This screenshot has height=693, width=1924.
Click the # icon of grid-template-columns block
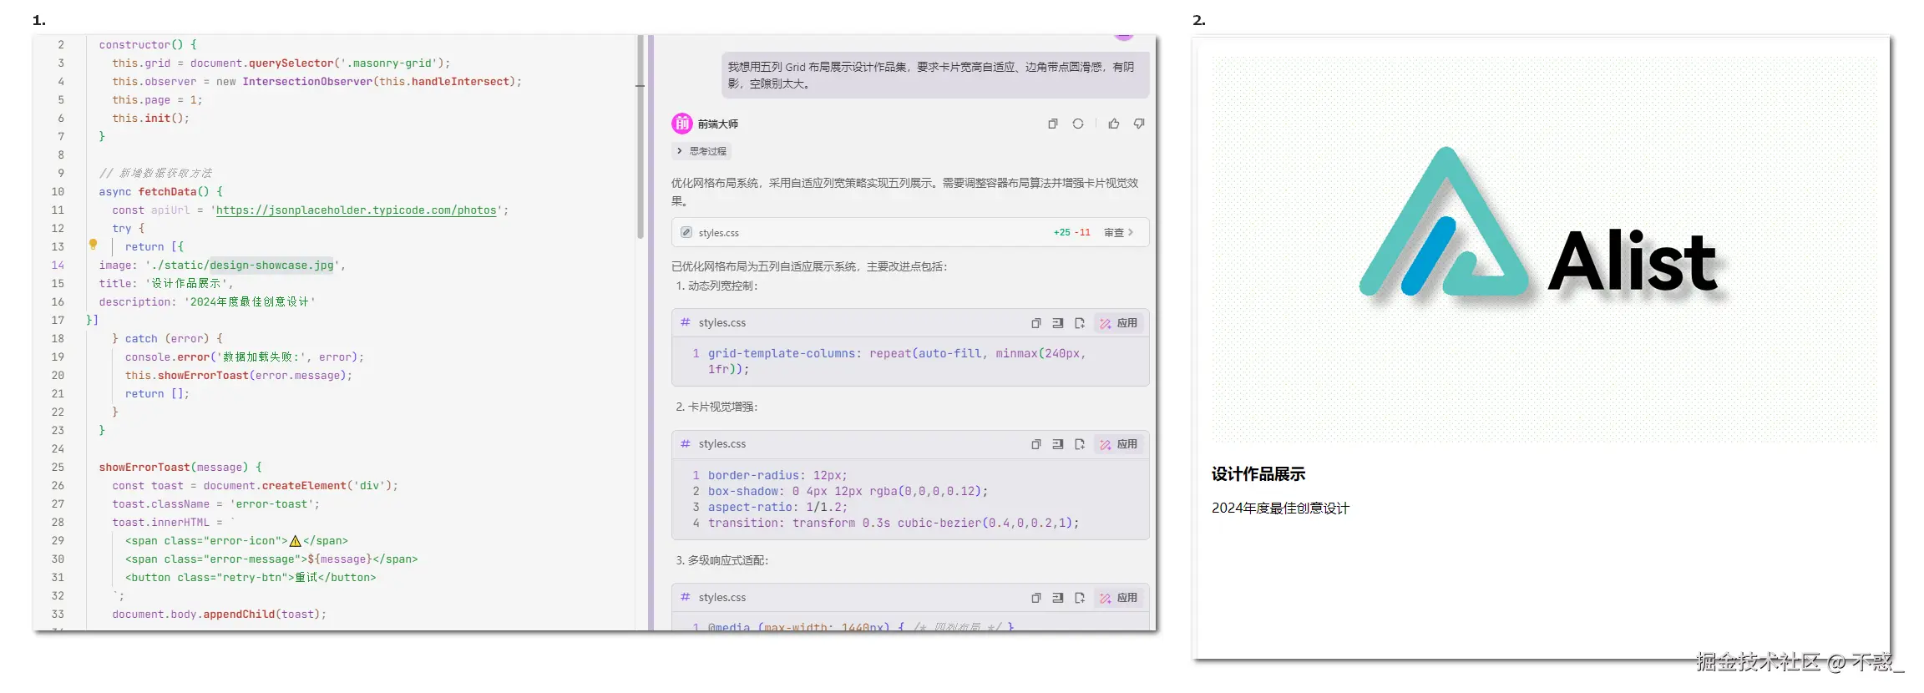686,322
